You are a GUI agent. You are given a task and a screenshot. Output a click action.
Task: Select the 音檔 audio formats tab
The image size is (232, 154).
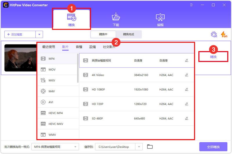pos(79,47)
